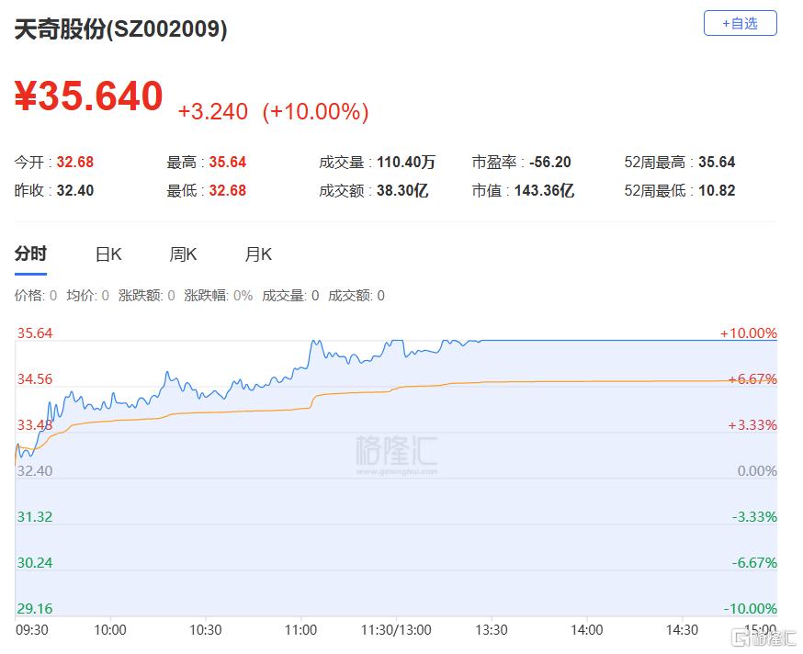803x654 pixels.
Task: Switch to the 分时 intraday tab
Action: (30, 254)
